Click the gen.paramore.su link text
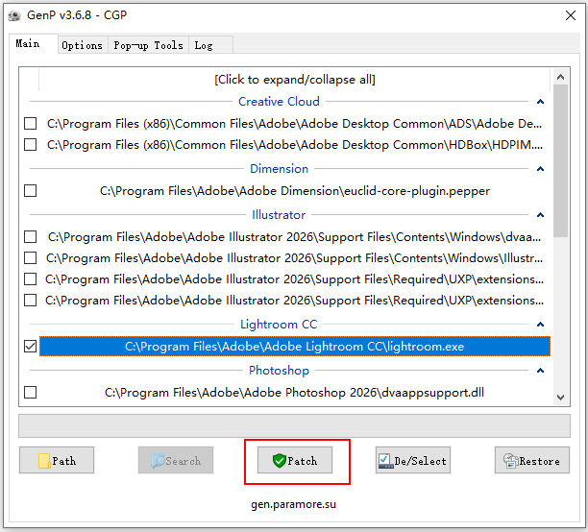The image size is (588, 532). pyautogui.click(x=294, y=504)
